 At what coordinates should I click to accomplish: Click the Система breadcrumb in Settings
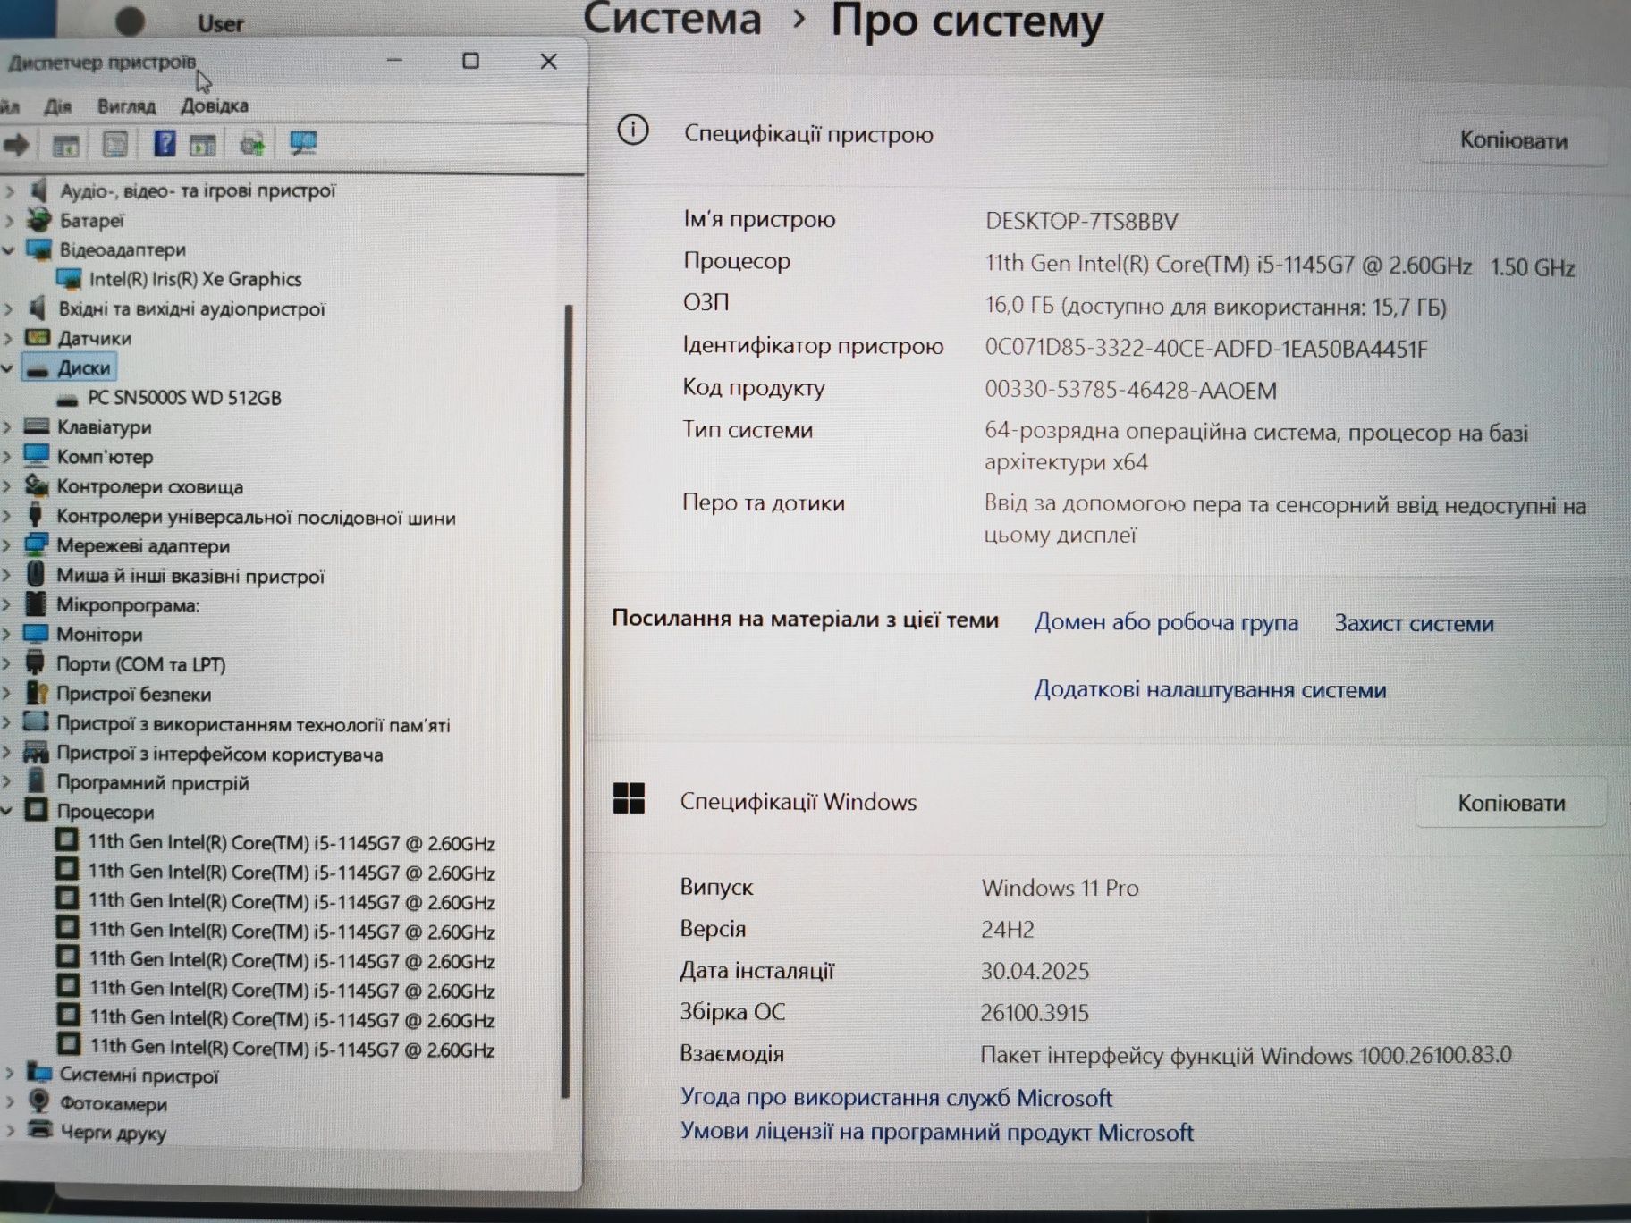pyautogui.click(x=672, y=18)
